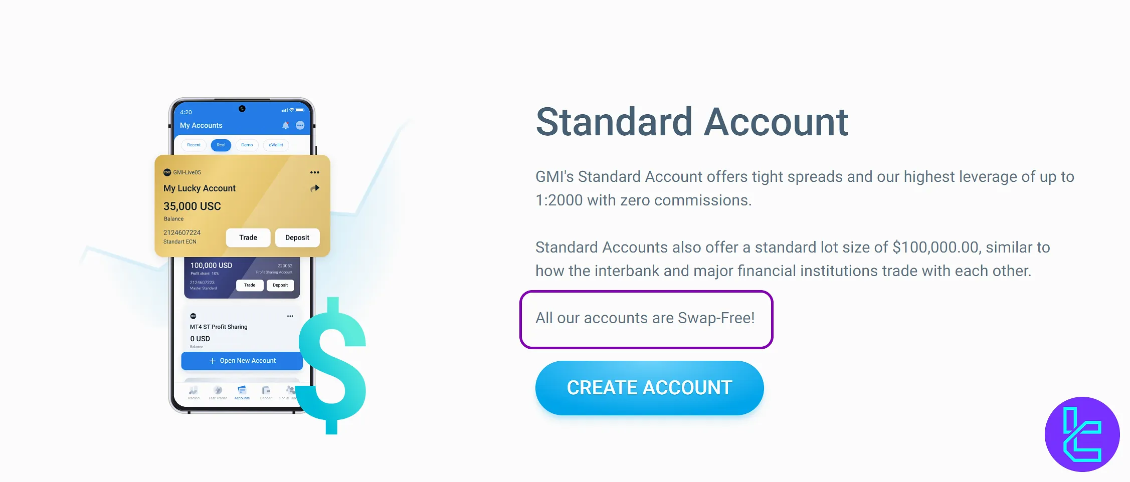The image size is (1130, 482).
Task: Tap the Trading icon in bottom navigation
Action: (x=194, y=392)
